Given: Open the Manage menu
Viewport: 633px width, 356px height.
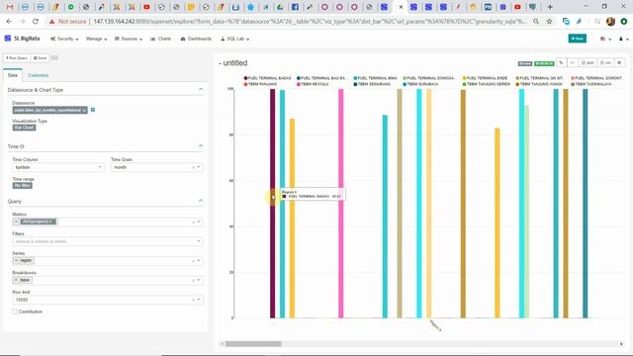Looking at the screenshot, I should click(96, 39).
